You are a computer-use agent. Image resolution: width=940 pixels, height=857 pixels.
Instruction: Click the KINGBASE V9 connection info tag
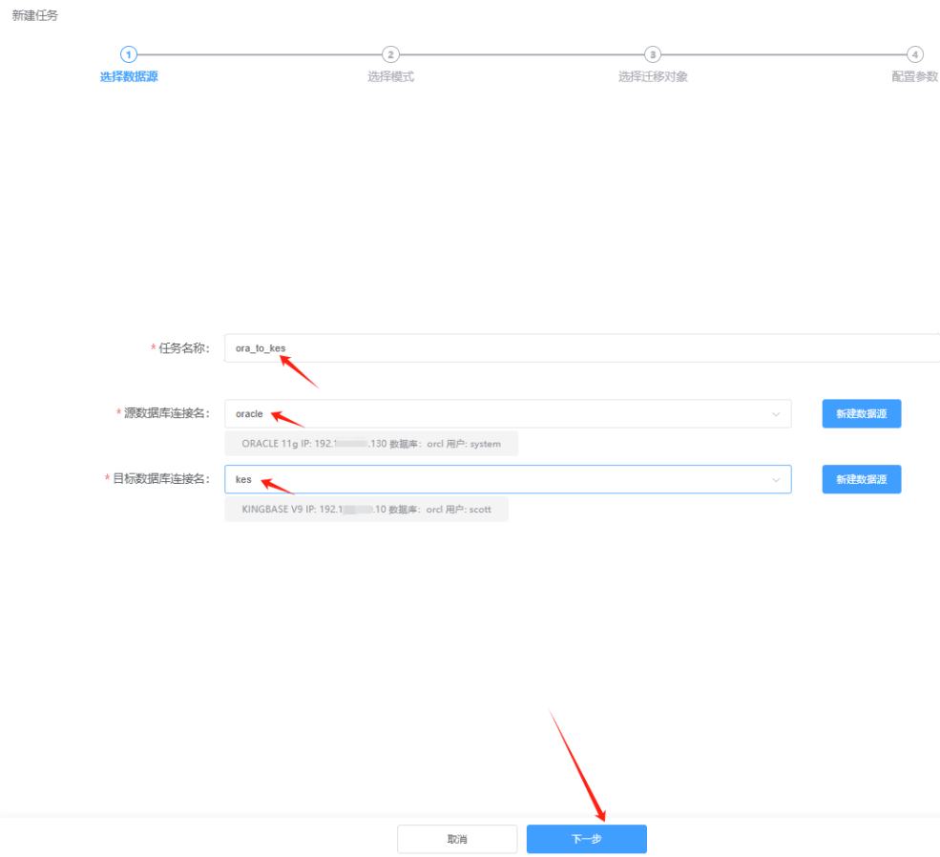366,510
